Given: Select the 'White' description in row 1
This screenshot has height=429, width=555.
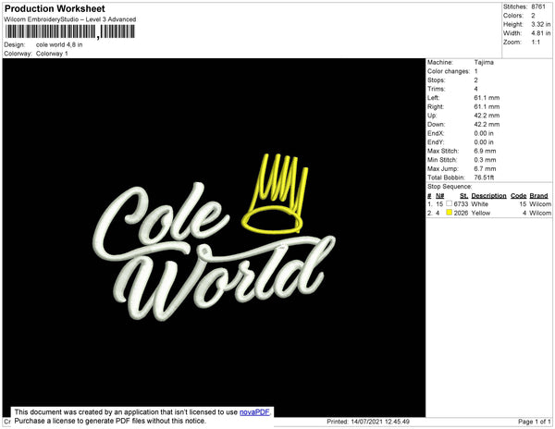Looking at the screenshot, I should pos(479,204).
